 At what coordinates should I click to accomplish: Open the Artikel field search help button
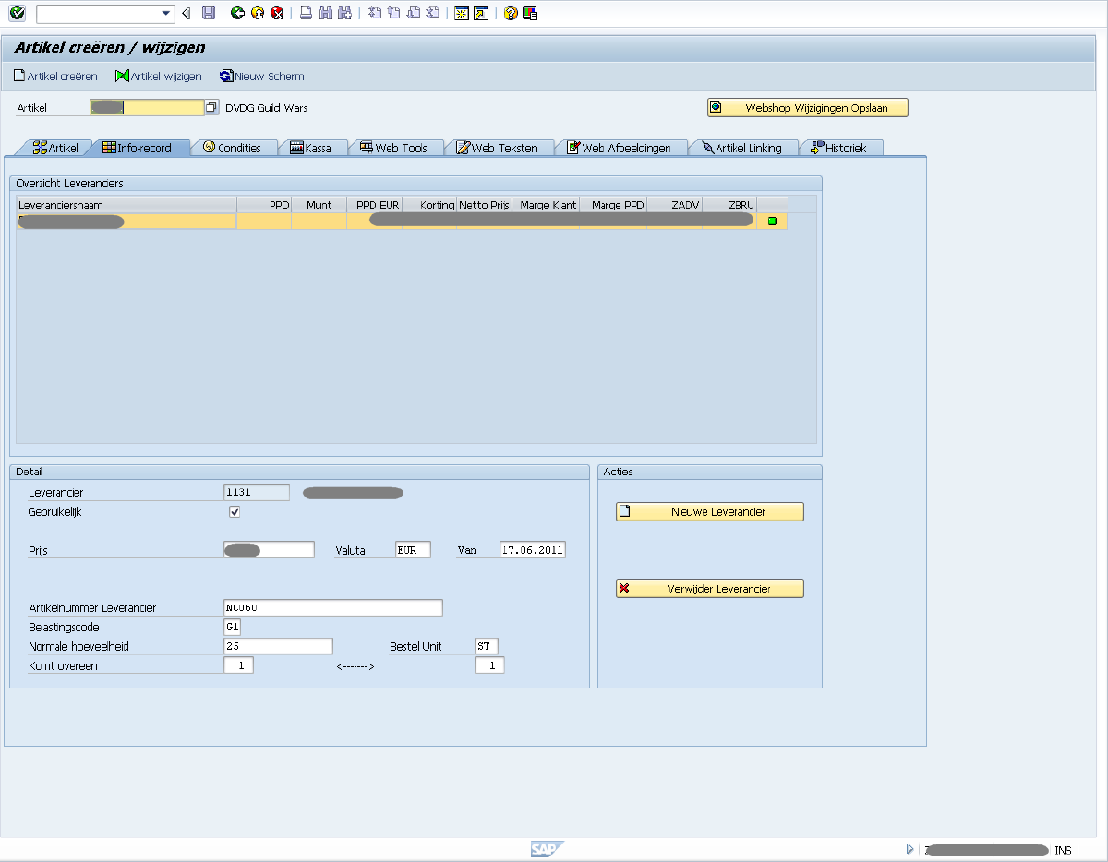(x=211, y=108)
